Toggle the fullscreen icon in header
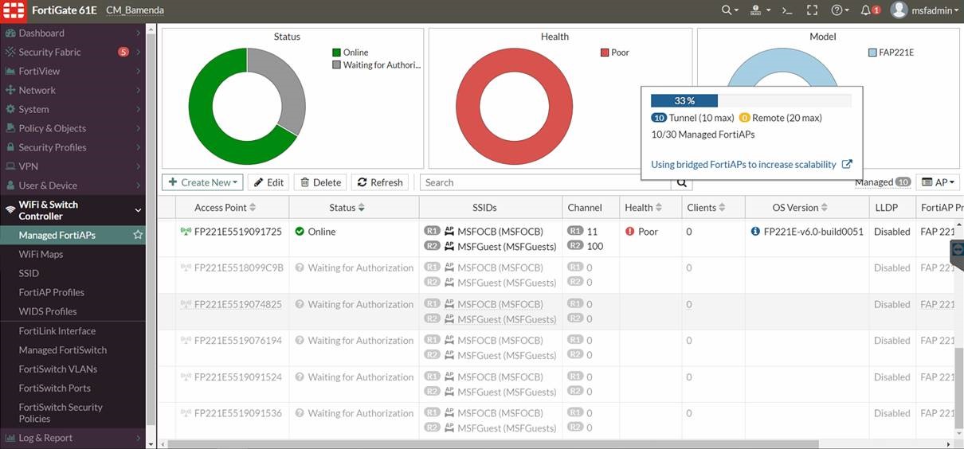 (x=812, y=10)
